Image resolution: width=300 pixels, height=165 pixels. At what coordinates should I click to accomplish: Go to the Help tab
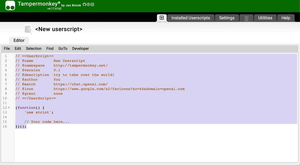[x=286, y=18]
